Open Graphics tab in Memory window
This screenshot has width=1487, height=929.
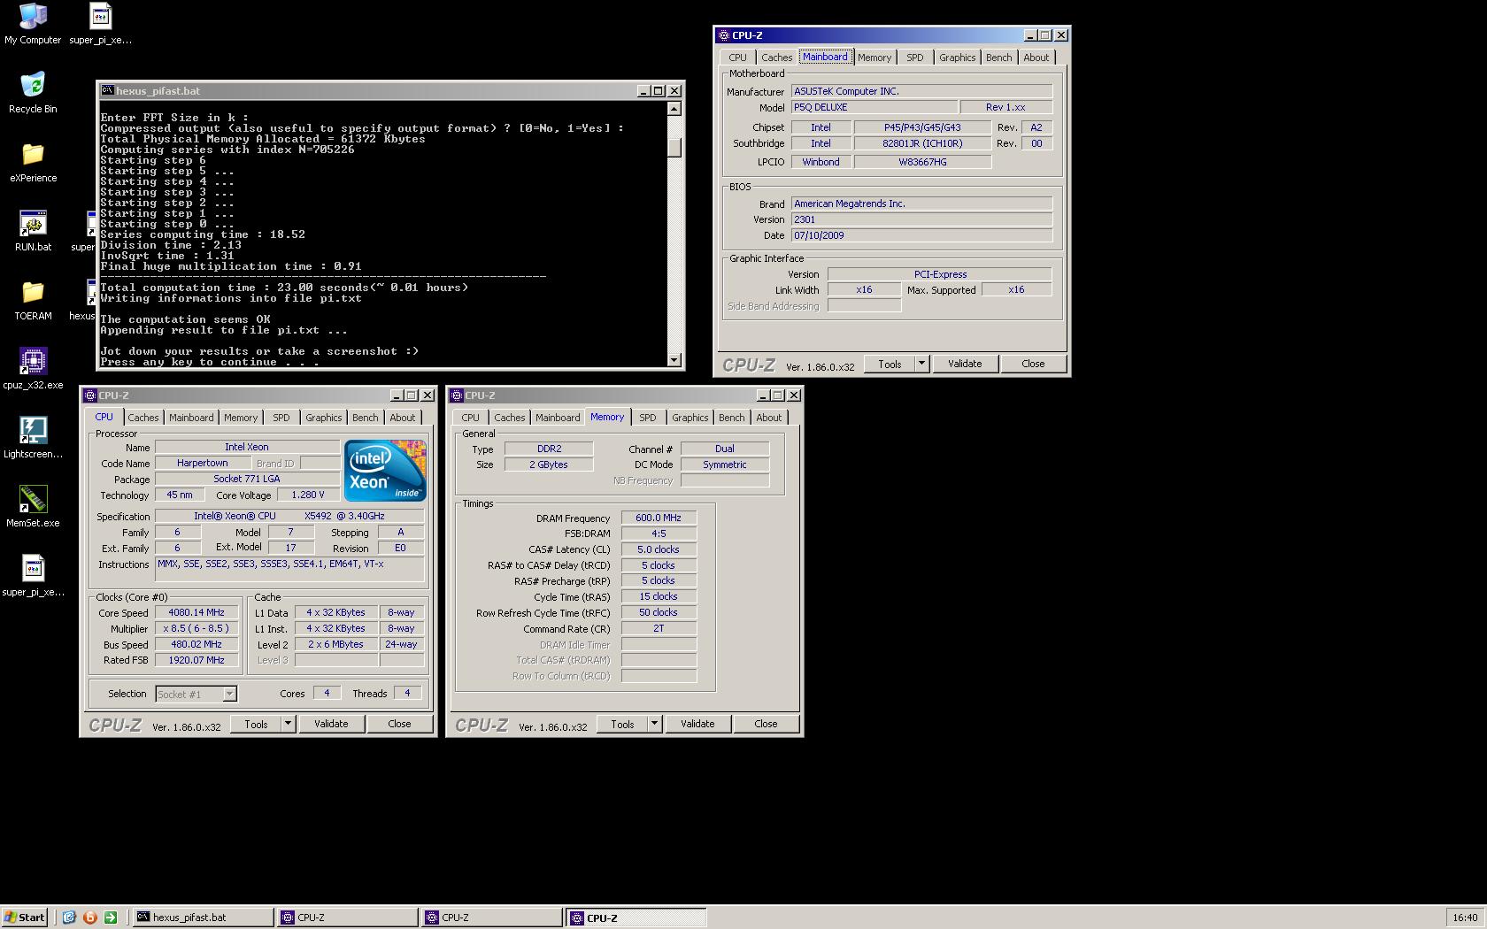[x=690, y=418]
